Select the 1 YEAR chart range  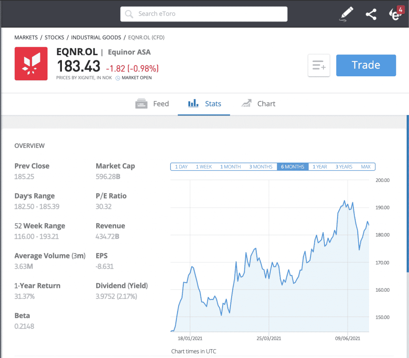(x=320, y=167)
